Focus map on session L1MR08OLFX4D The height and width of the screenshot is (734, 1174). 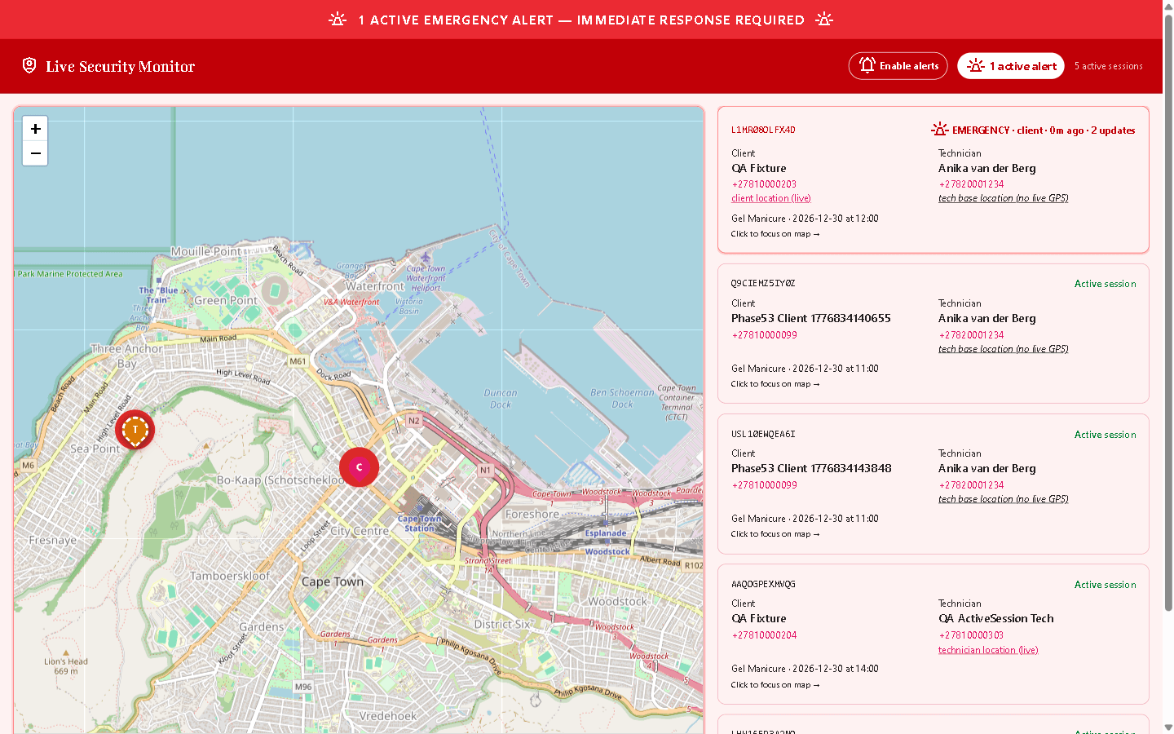[x=775, y=234]
